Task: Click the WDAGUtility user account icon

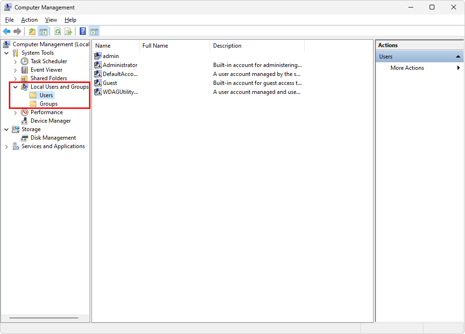Action: pyautogui.click(x=98, y=92)
